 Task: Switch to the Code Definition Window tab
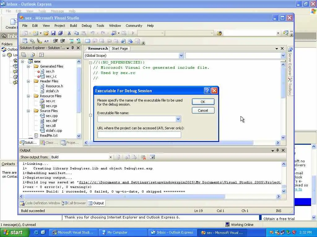40,203
